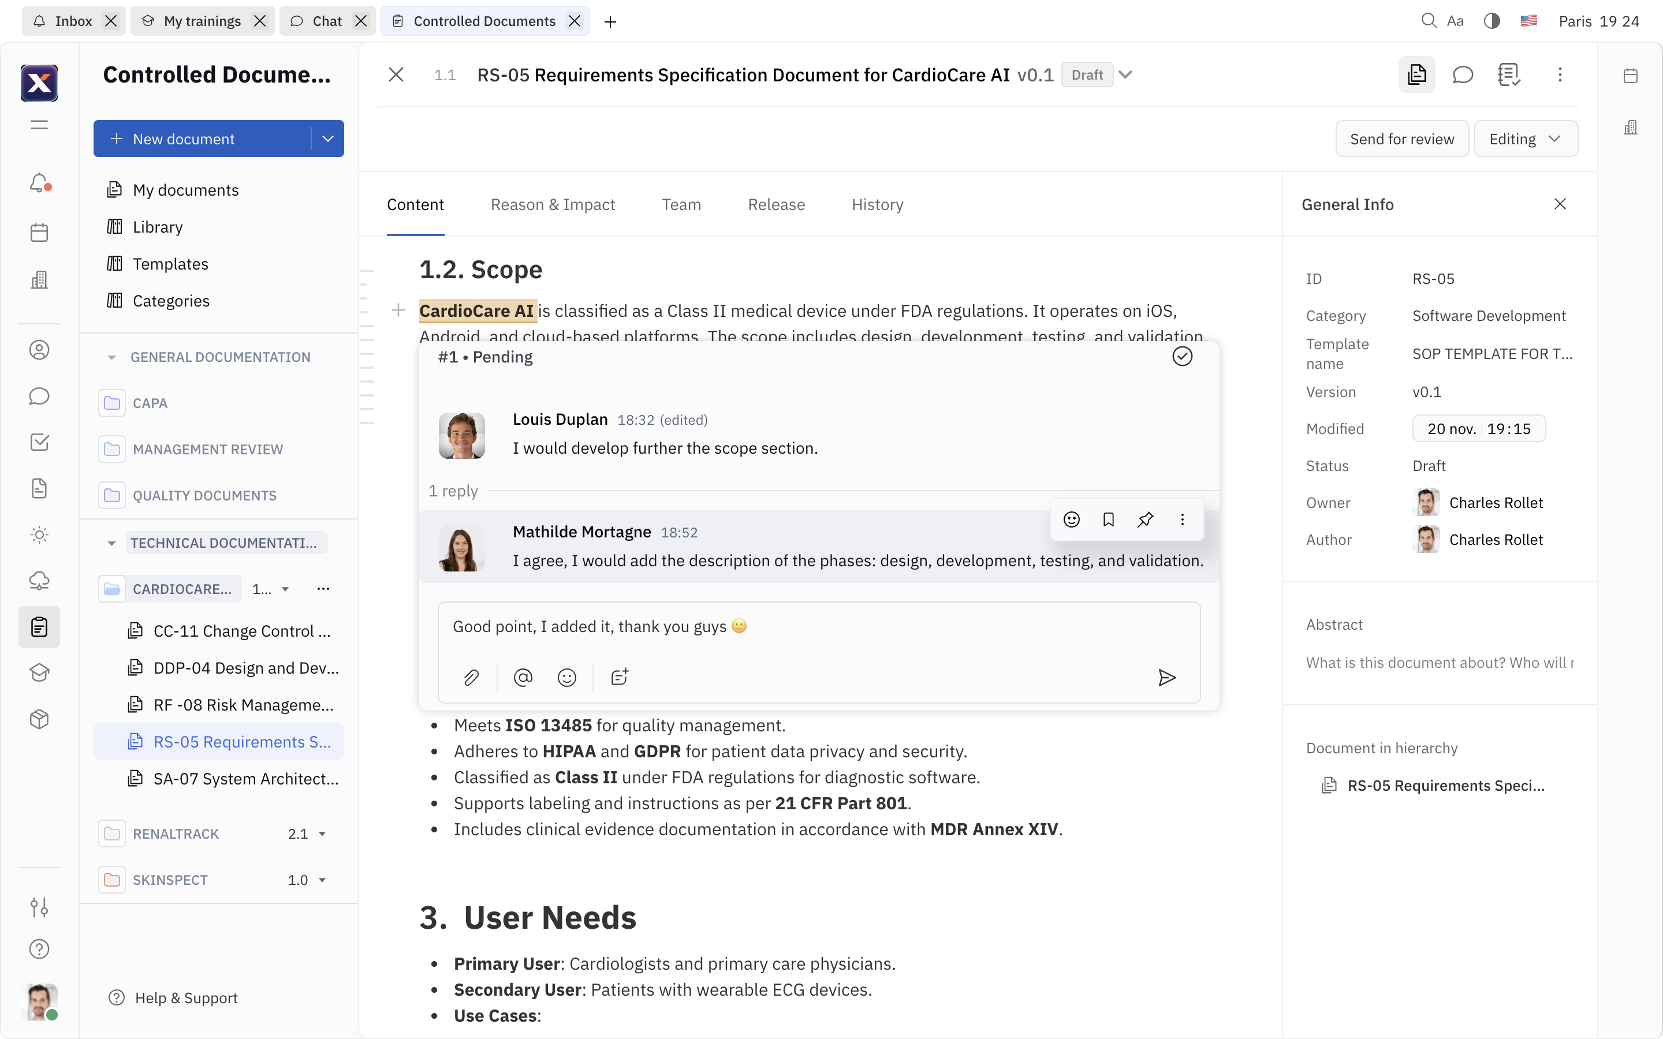Open the Trainings icon in left sidebar
The width and height of the screenshot is (1663, 1039).
pyautogui.click(x=39, y=672)
